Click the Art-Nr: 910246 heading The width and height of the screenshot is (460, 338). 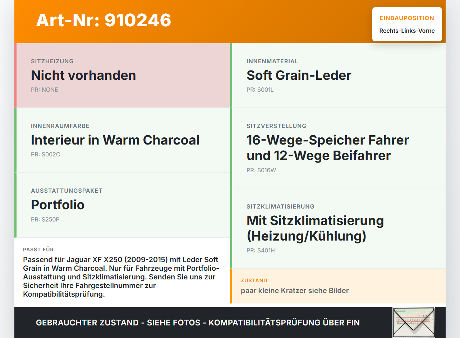(103, 20)
